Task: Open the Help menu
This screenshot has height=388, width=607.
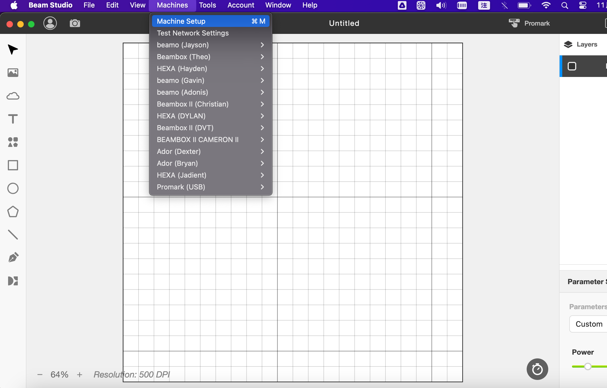Action: tap(309, 5)
